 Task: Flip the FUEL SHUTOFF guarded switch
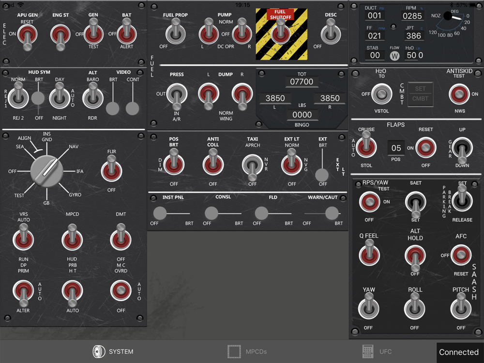(280, 33)
